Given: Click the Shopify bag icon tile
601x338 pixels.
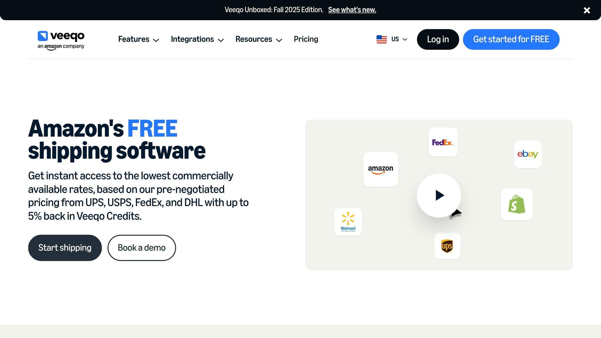Looking at the screenshot, I should (x=516, y=204).
